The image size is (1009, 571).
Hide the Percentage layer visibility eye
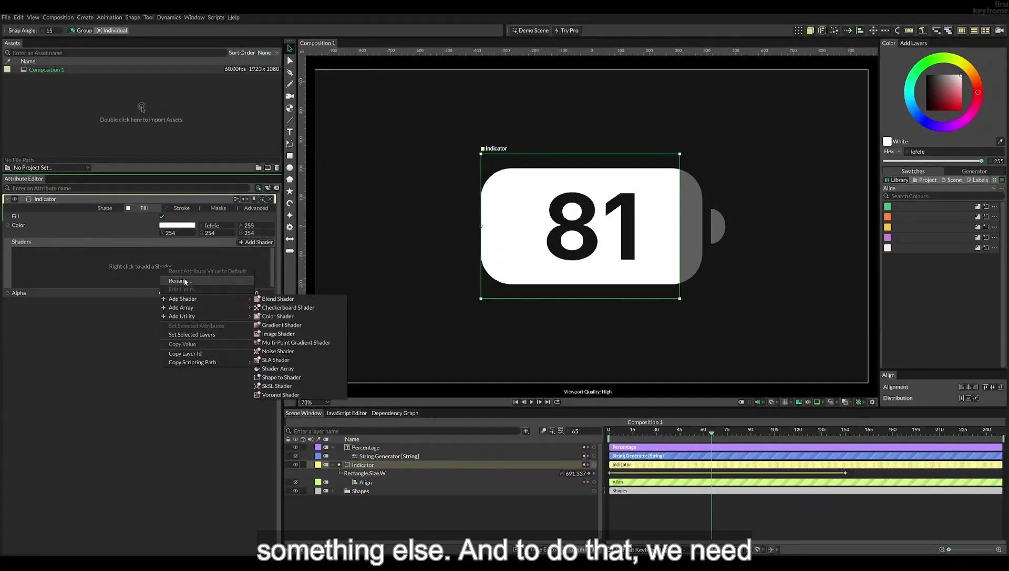pyautogui.click(x=295, y=448)
